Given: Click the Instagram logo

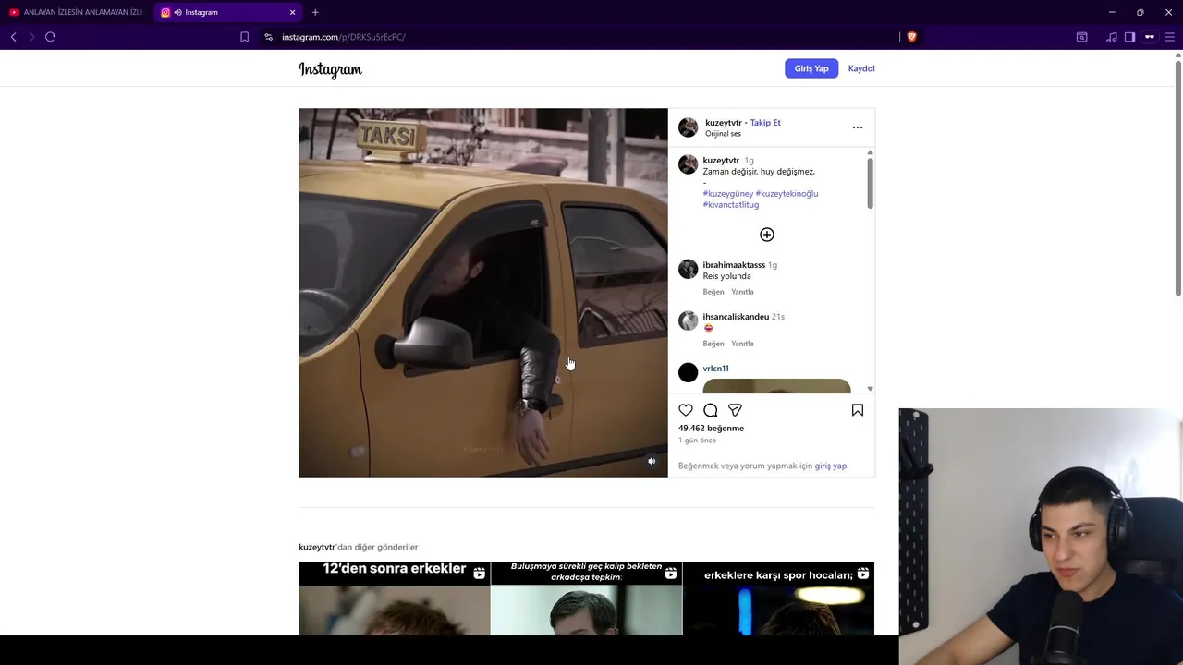Looking at the screenshot, I should (x=330, y=69).
